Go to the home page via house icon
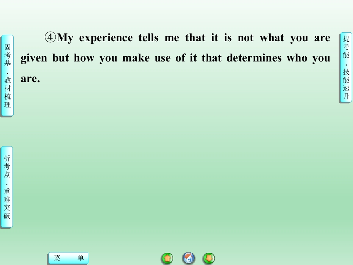 tap(189, 258)
